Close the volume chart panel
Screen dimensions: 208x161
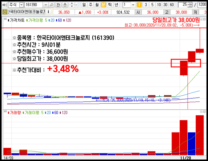[204, 112]
